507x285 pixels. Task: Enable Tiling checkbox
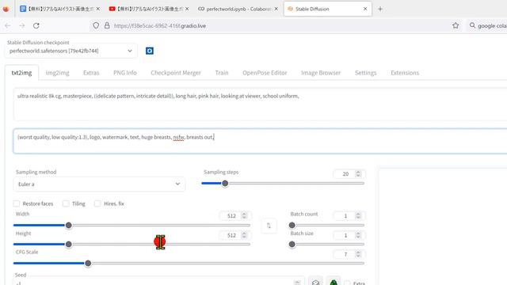(x=66, y=203)
